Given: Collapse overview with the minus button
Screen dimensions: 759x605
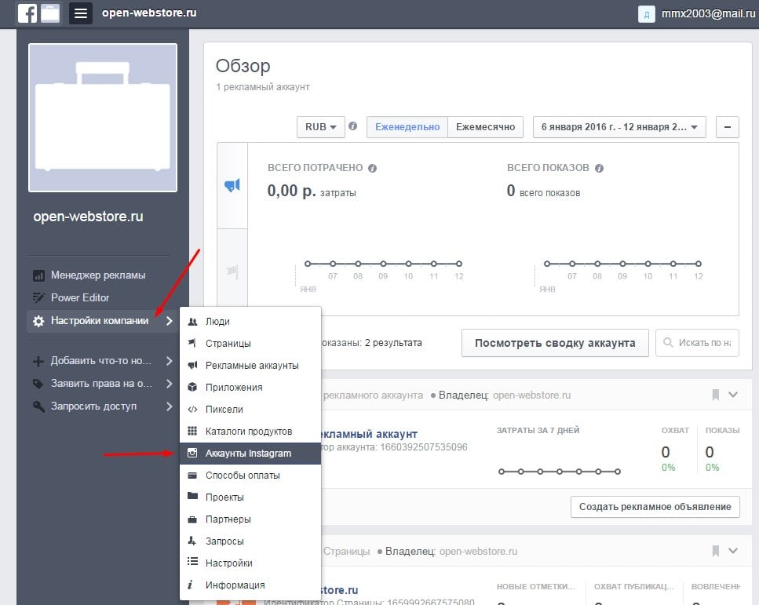Looking at the screenshot, I should [727, 127].
